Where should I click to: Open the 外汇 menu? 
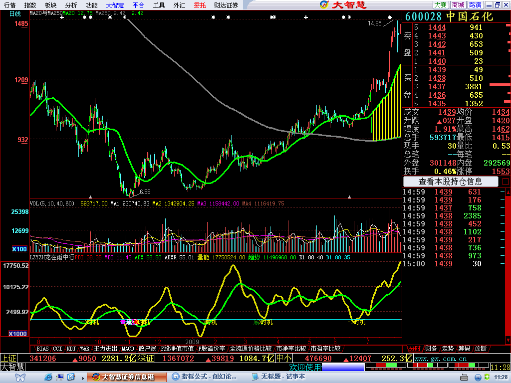click(x=179, y=5)
